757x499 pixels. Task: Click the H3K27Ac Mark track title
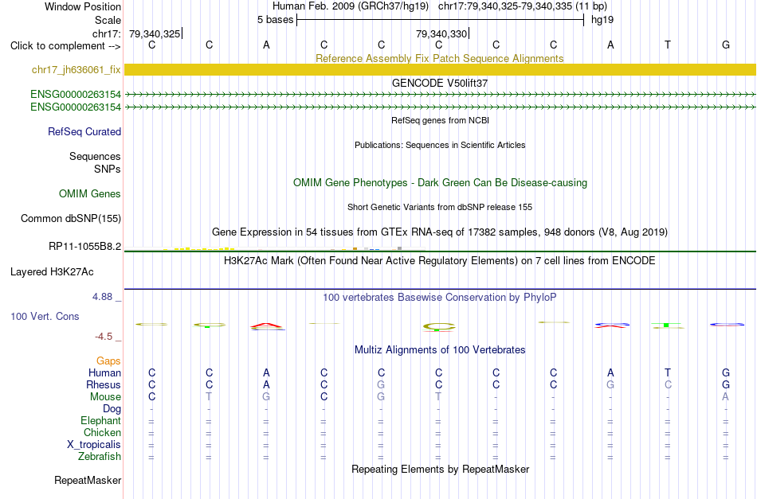(440, 261)
